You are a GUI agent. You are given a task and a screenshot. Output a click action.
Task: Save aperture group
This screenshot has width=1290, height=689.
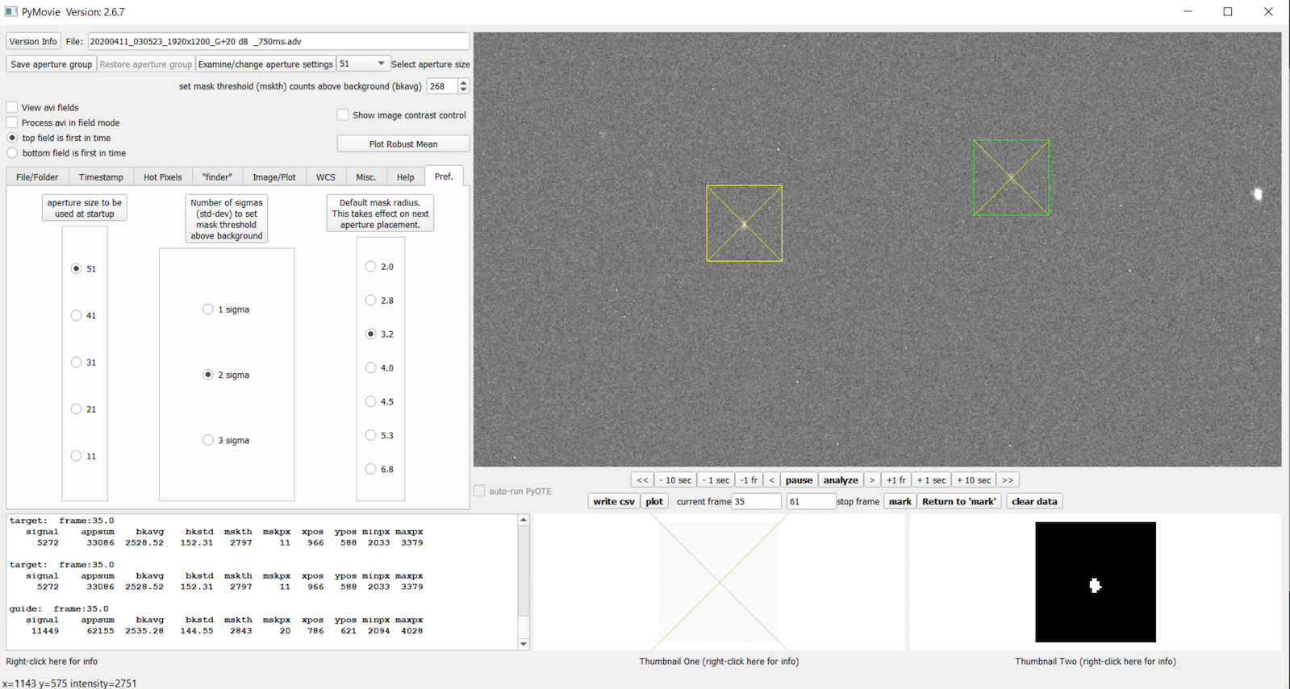click(x=51, y=64)
